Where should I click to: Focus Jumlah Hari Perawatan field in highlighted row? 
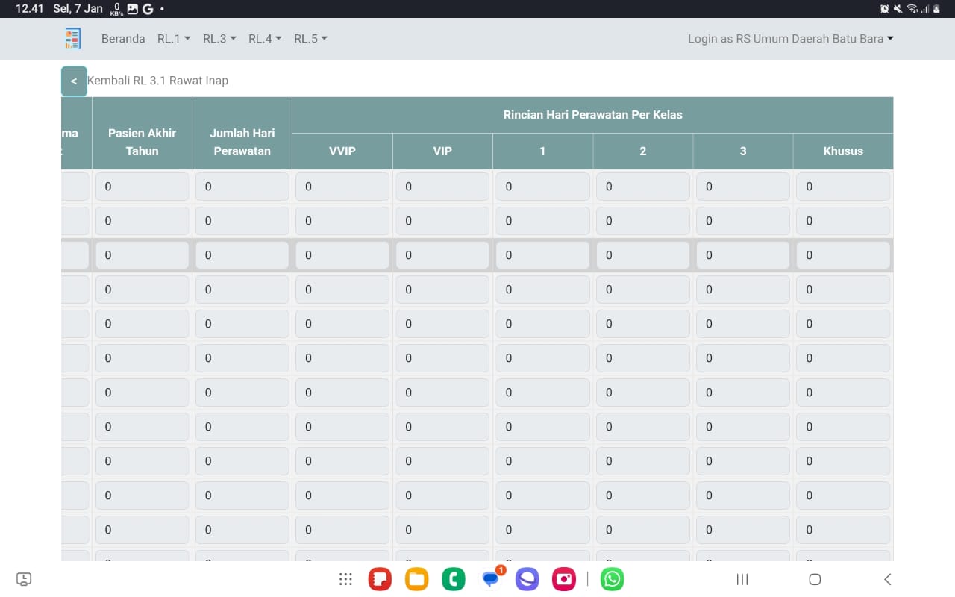point(242,255)
